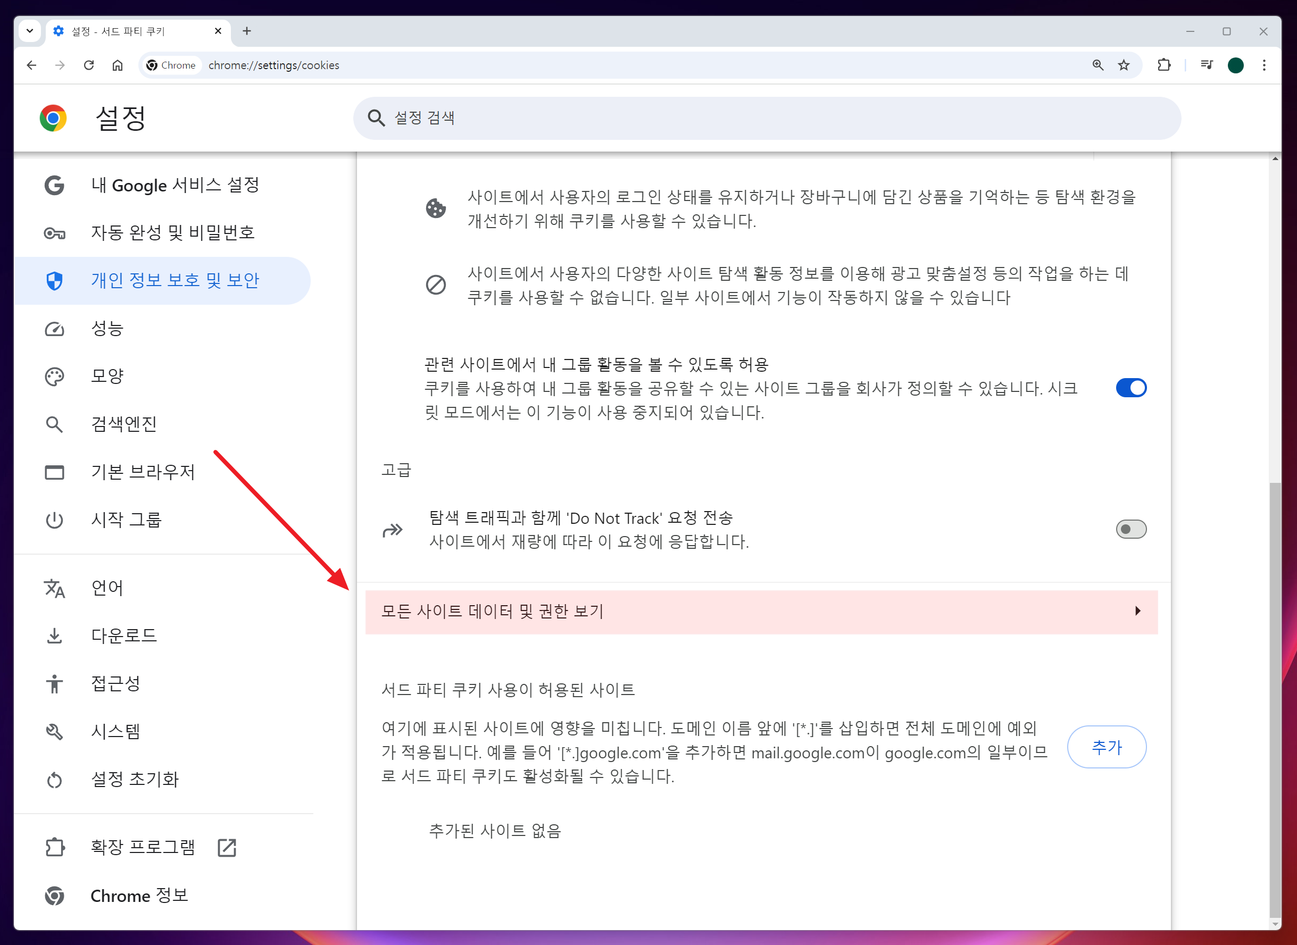Open the extensions puzzle icon

(1163, 65)
